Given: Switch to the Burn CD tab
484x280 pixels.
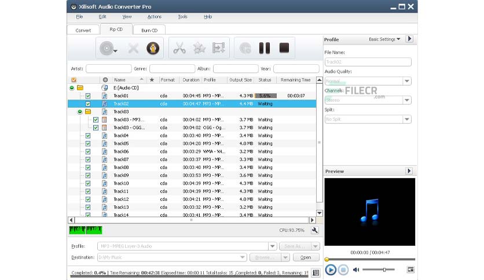Looking at the screenshot, I should [x=149, y=30].
